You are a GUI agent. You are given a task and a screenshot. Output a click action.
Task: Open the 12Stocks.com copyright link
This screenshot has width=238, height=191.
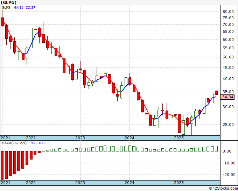[223, 189]
